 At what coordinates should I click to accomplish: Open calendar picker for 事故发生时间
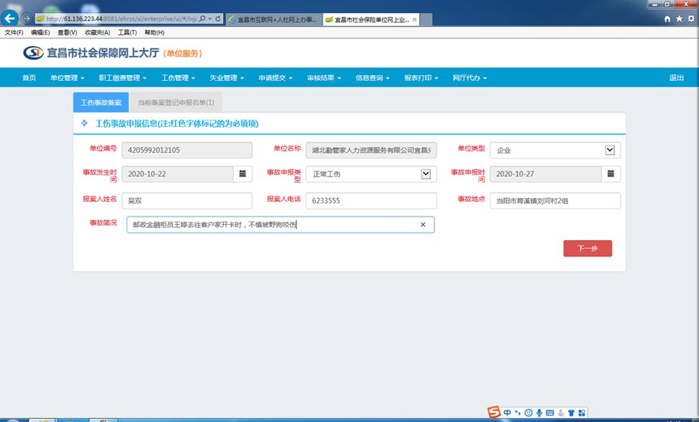pos(242,174)
